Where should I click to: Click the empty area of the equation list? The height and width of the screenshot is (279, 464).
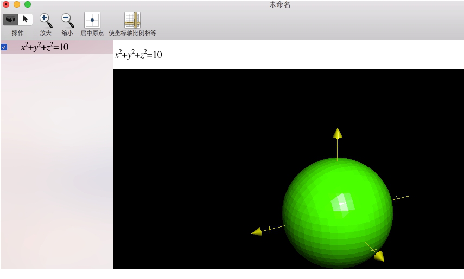tap(56, 163)
